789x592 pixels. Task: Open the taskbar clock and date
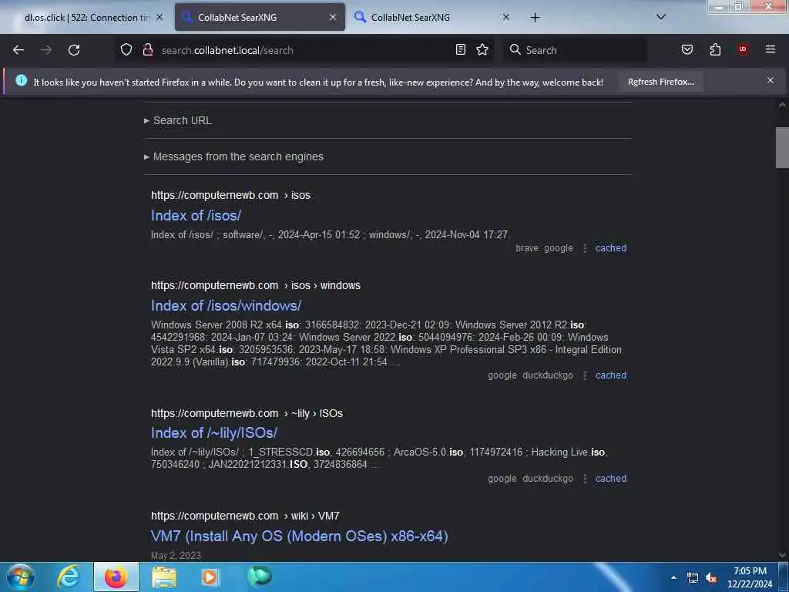coord(750,577)
